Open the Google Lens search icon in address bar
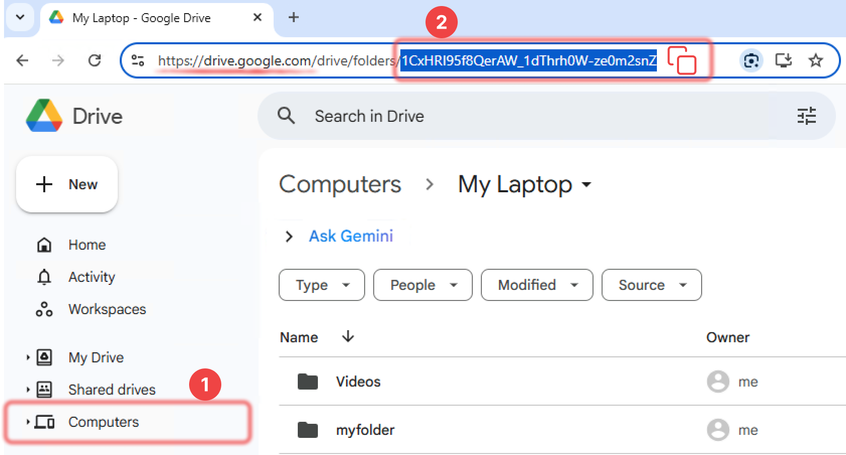Viewport: 846px width, 455px height. pos(751,60)
